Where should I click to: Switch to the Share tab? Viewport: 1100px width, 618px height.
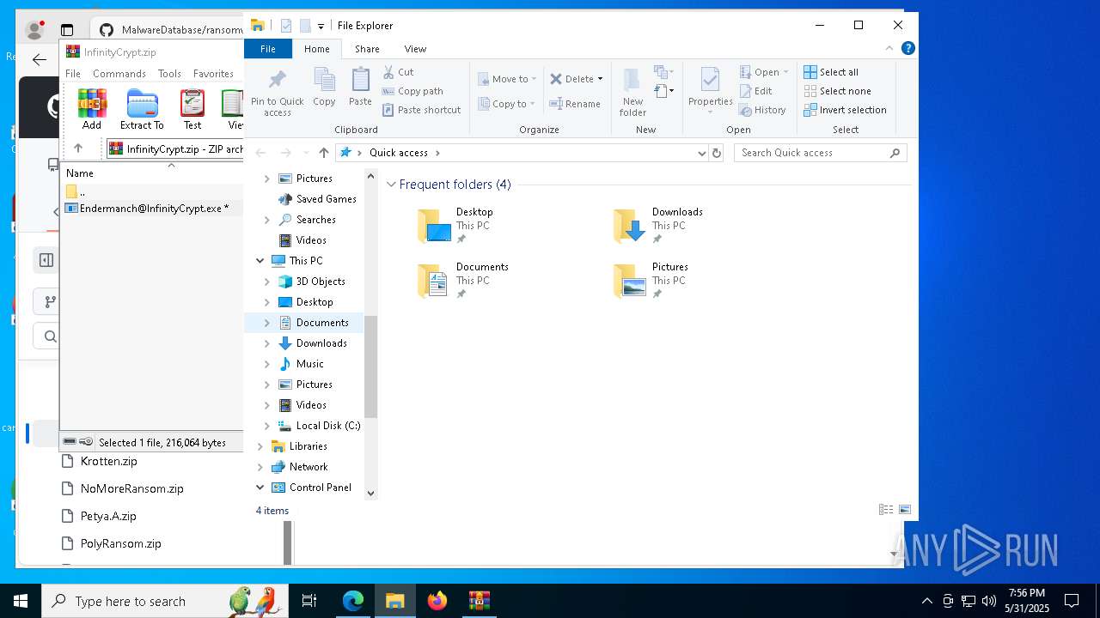(x=367, y=49)
